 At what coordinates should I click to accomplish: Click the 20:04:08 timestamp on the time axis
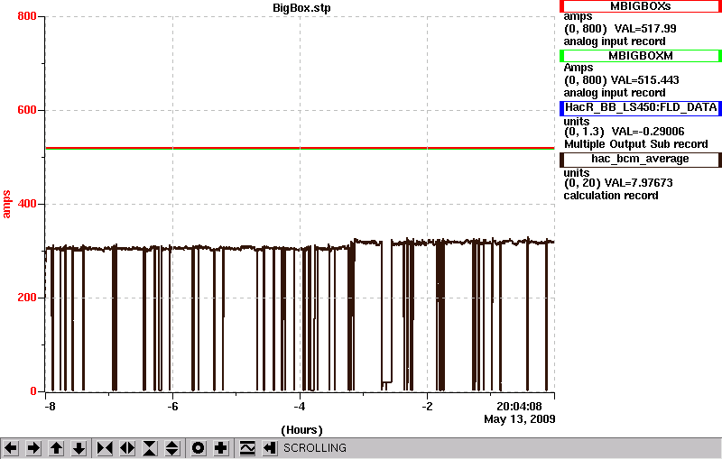pos(519,407)
